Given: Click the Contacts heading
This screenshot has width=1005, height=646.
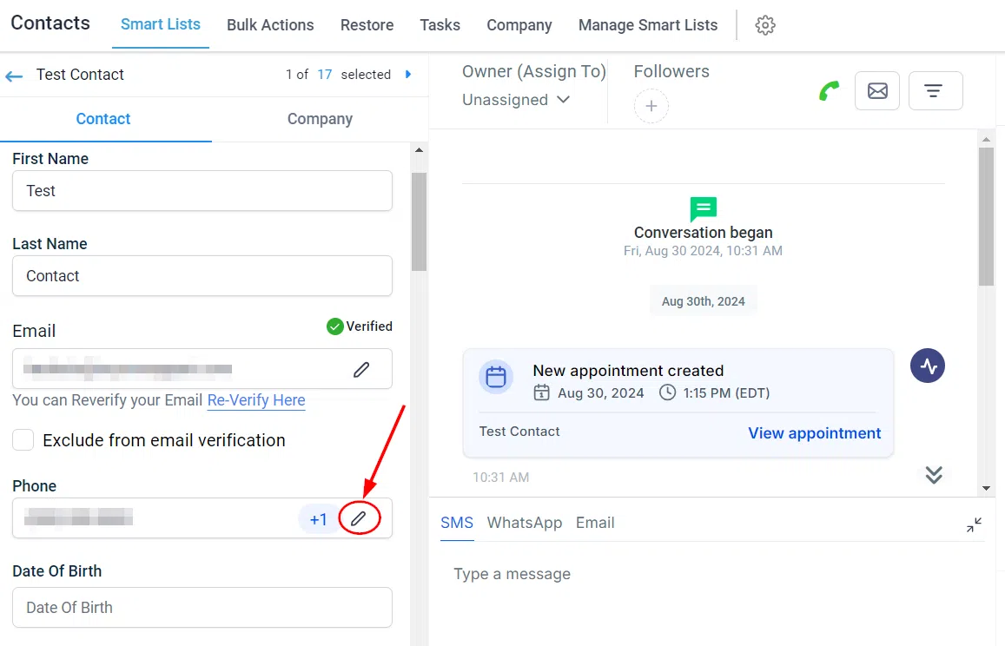Looking at the screenshot, I should pos(50,23).
